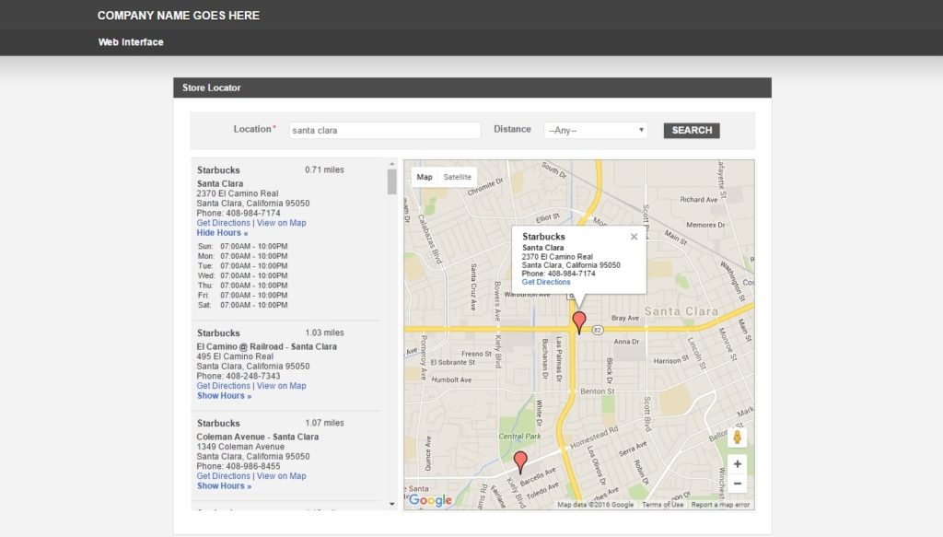The height and width of the screenshot is (537, 943).
Task: Click the red map marker near Kiely Blvd
Action: [x=520, y=461]
